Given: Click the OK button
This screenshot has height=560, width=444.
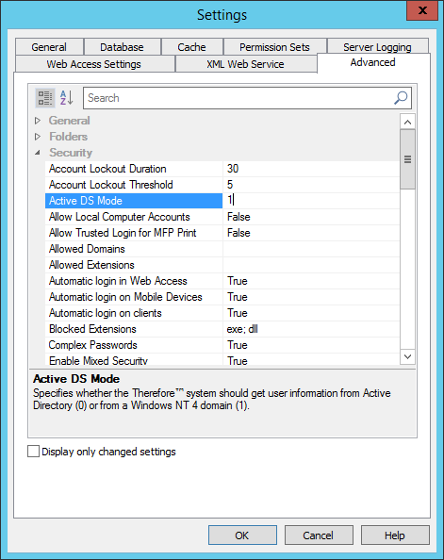Looking at the screenshot, I should point(242,535).
